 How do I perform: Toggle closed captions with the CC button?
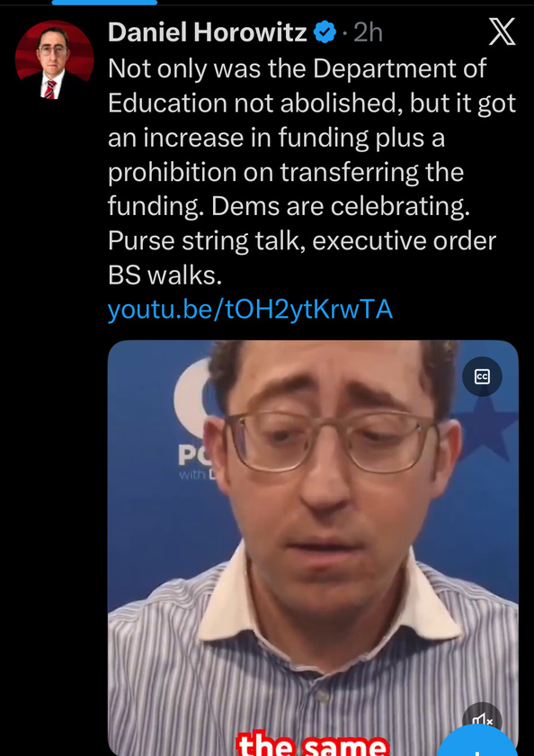[482, 377]
